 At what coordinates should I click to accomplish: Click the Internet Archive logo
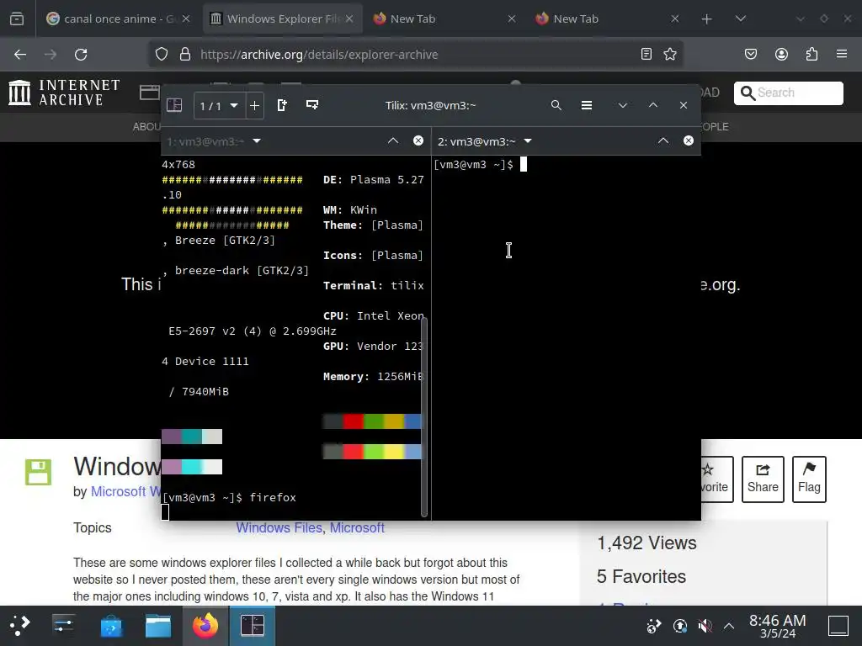64,93
